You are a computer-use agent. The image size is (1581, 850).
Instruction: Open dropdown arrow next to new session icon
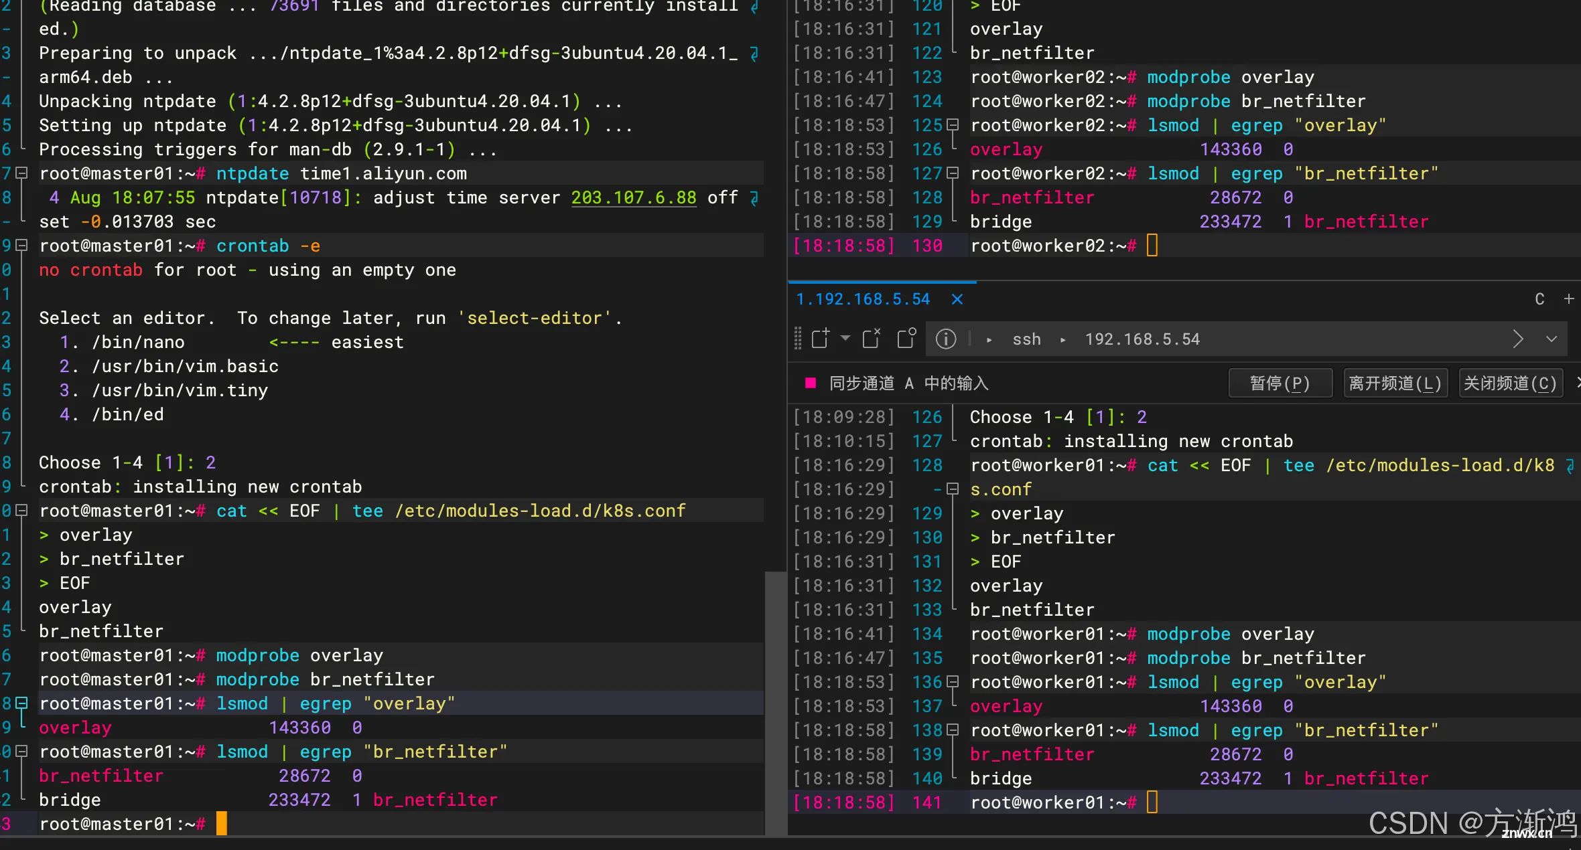click(x=845, y=338)
